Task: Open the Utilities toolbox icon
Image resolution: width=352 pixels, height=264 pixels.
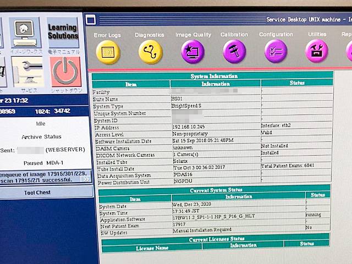Action: tap(317, 51)
